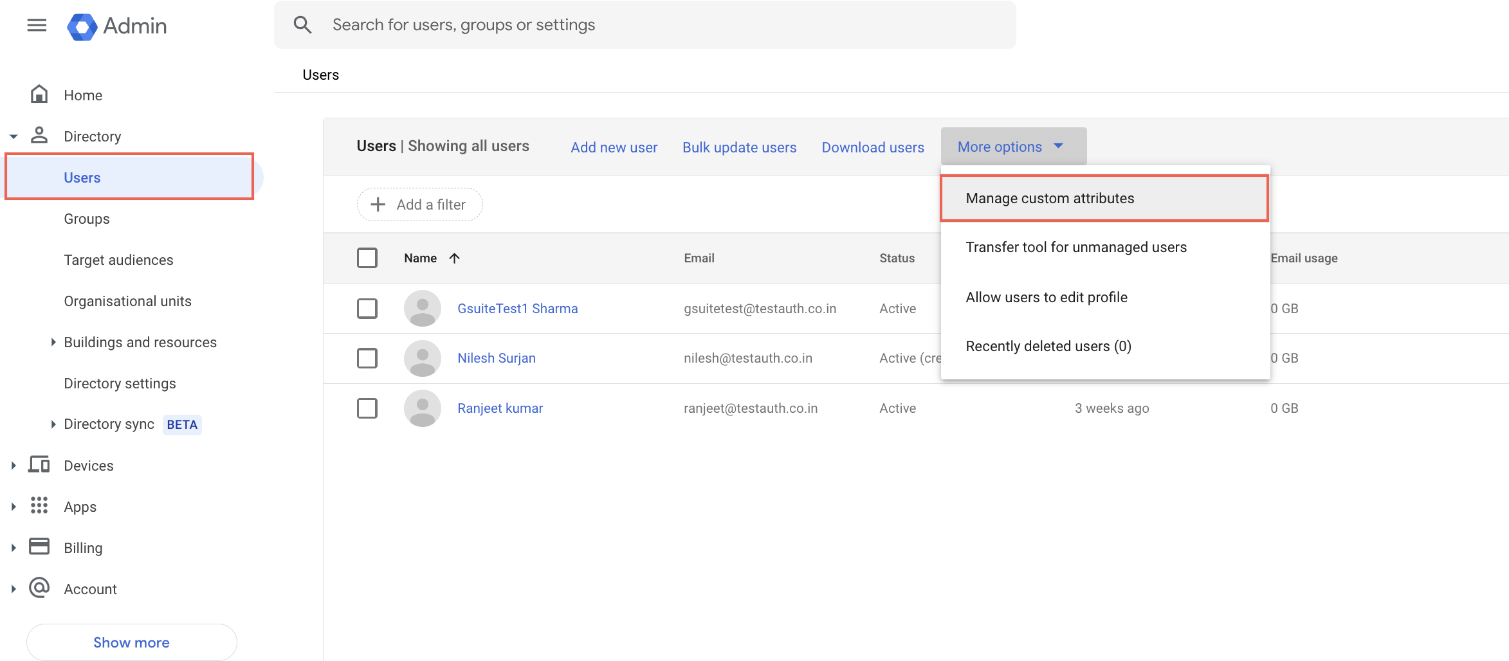Choose Transfer tool for unmanaged users
The width and height of the screenshot is (1509, 661).
pyautogui.click(x=1104, y=248)
